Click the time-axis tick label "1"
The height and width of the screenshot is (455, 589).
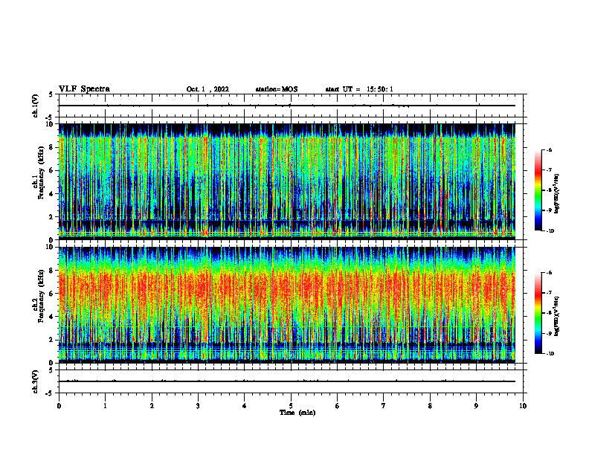click(x=105, y=406)
